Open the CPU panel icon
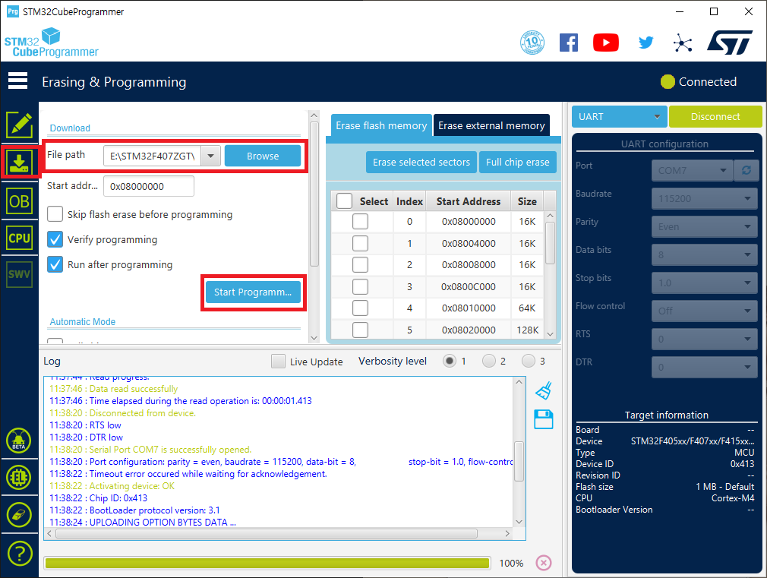The image size is (767, 578). point(20,238)
